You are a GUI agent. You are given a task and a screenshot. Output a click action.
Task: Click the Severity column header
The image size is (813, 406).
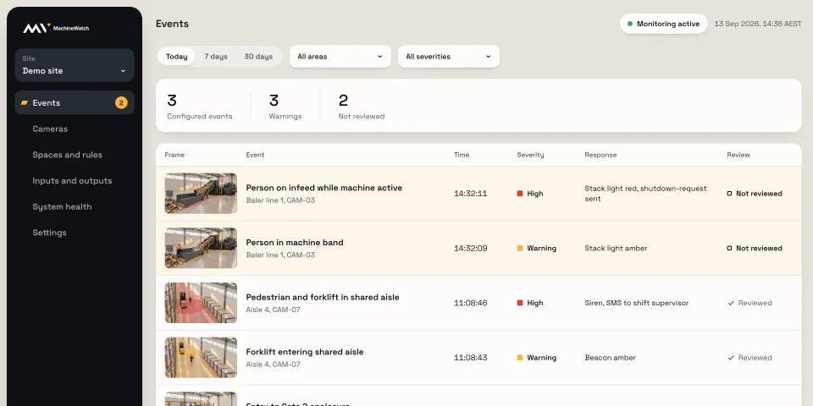click(530, 155)
